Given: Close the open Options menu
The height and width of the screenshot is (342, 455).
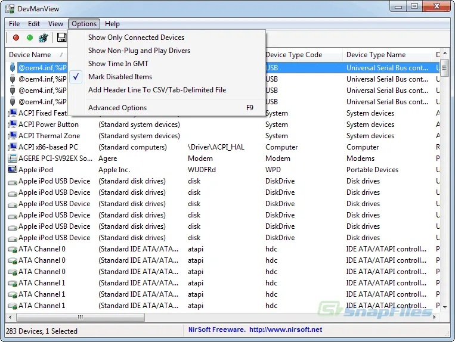Looking at the screenshot, I should [84, 24].
